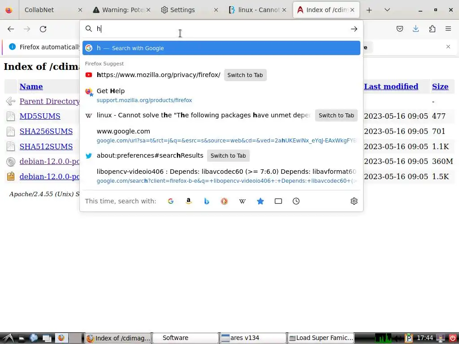This screenshot has width=459, height=344.
Task: Click the Firefox launcher in the taskbar
Action: pyautogui.click(x=61, y=338)
